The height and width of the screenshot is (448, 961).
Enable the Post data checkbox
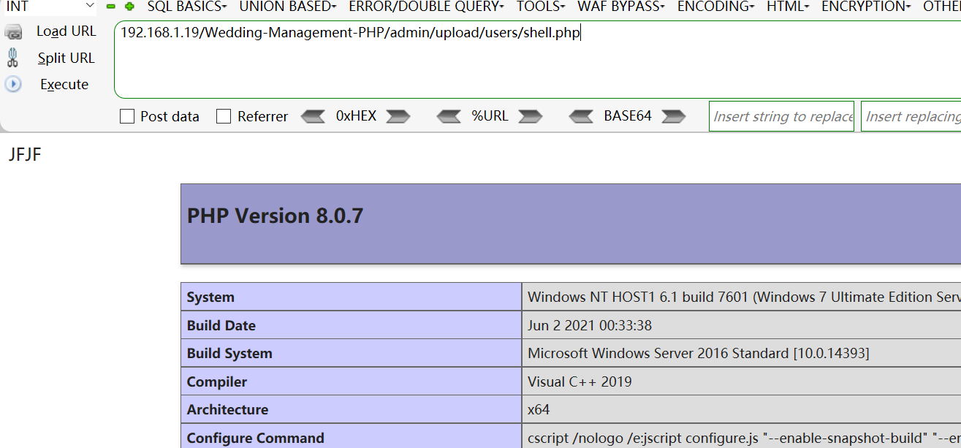coord(127,116)
